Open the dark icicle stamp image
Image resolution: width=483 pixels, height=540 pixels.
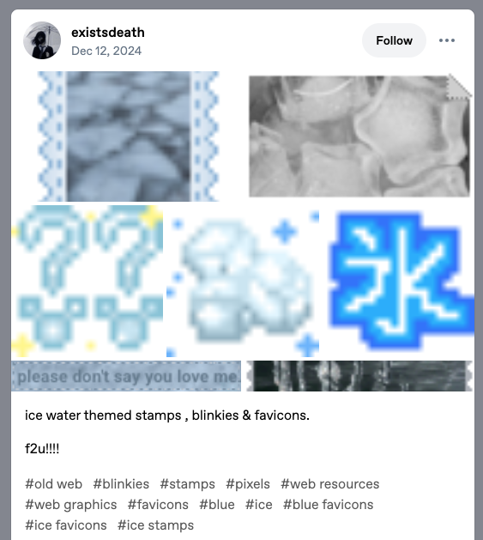click(x=359, y=376)
